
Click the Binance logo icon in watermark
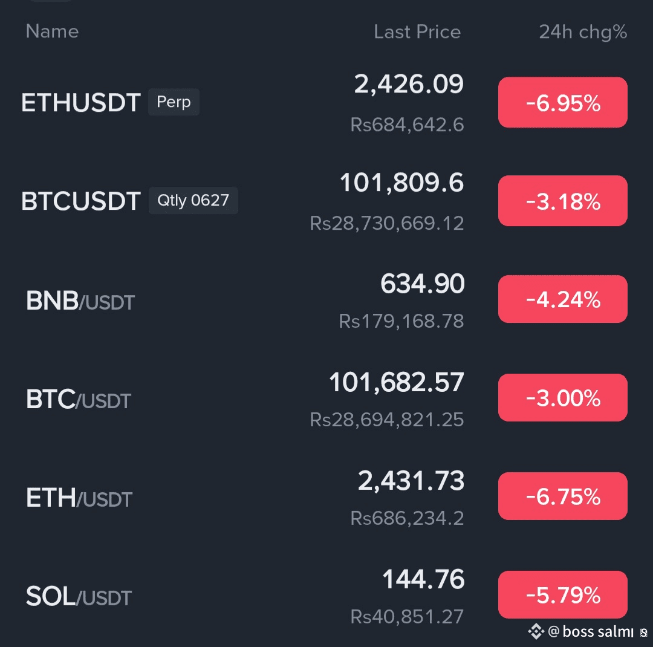pos(536,632)
